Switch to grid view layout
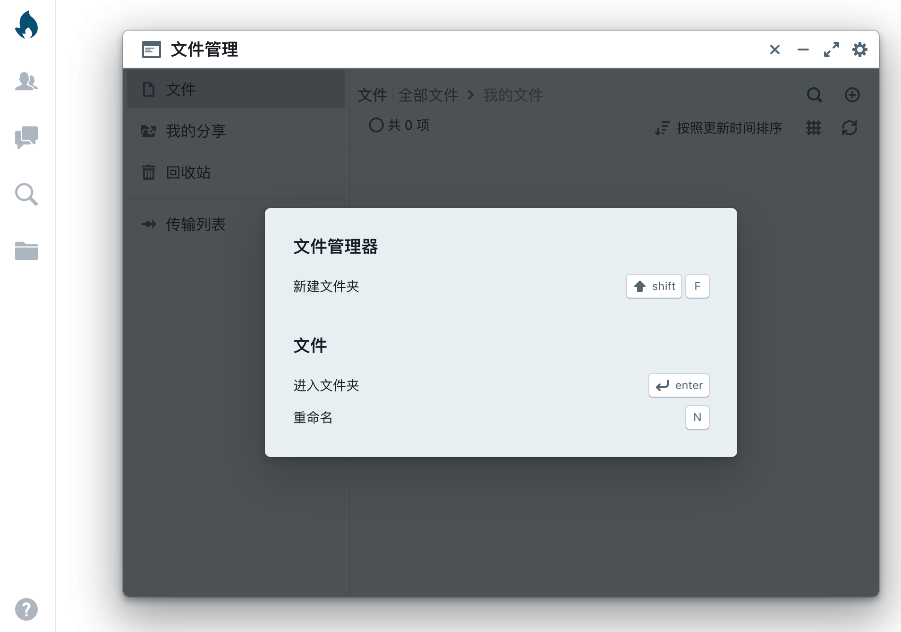Viewport: 901px width, 632px height. (x=813, y=128)
